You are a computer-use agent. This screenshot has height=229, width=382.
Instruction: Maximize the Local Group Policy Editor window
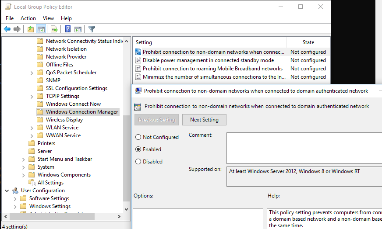[x=301, y=7]
